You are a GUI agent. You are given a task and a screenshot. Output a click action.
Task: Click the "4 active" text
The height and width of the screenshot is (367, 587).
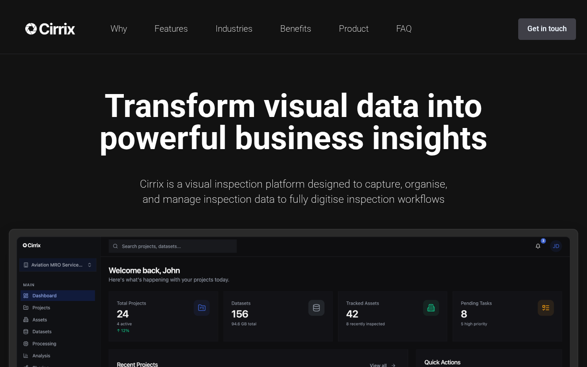pos(124,324)
